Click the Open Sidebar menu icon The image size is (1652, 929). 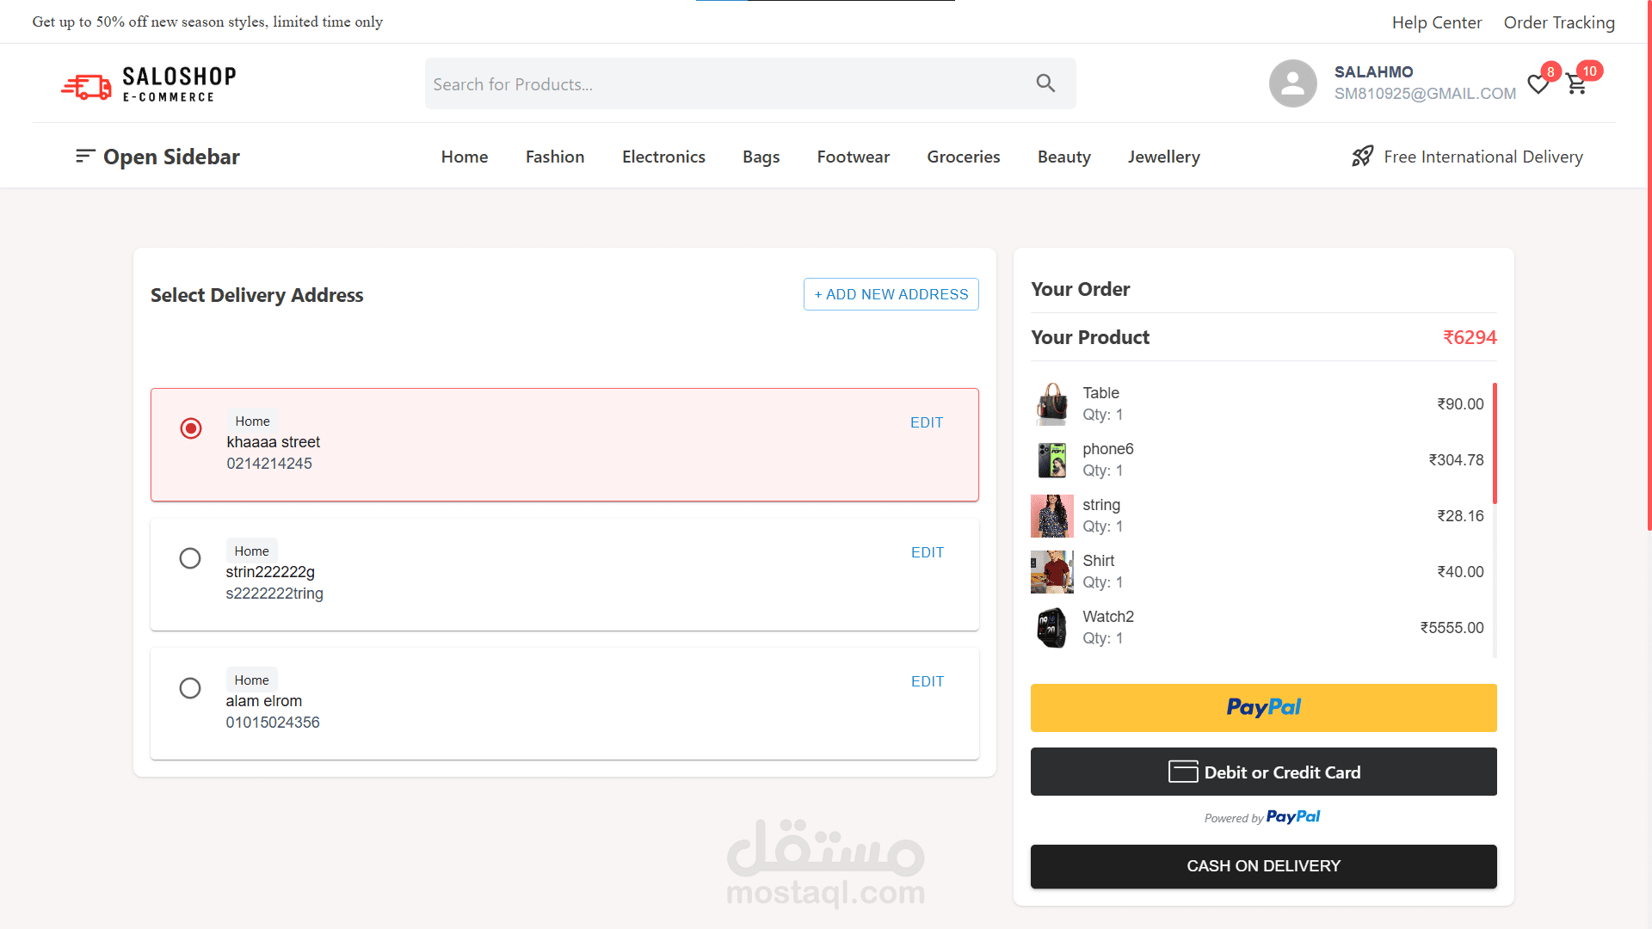84,156
